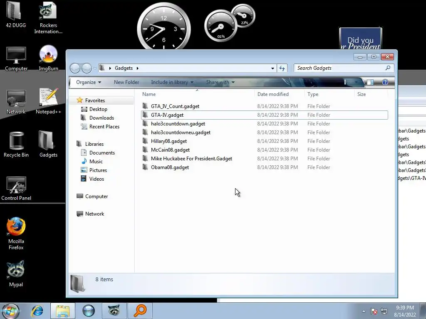Click the Action Center flag tray icon

pos(374,311)
